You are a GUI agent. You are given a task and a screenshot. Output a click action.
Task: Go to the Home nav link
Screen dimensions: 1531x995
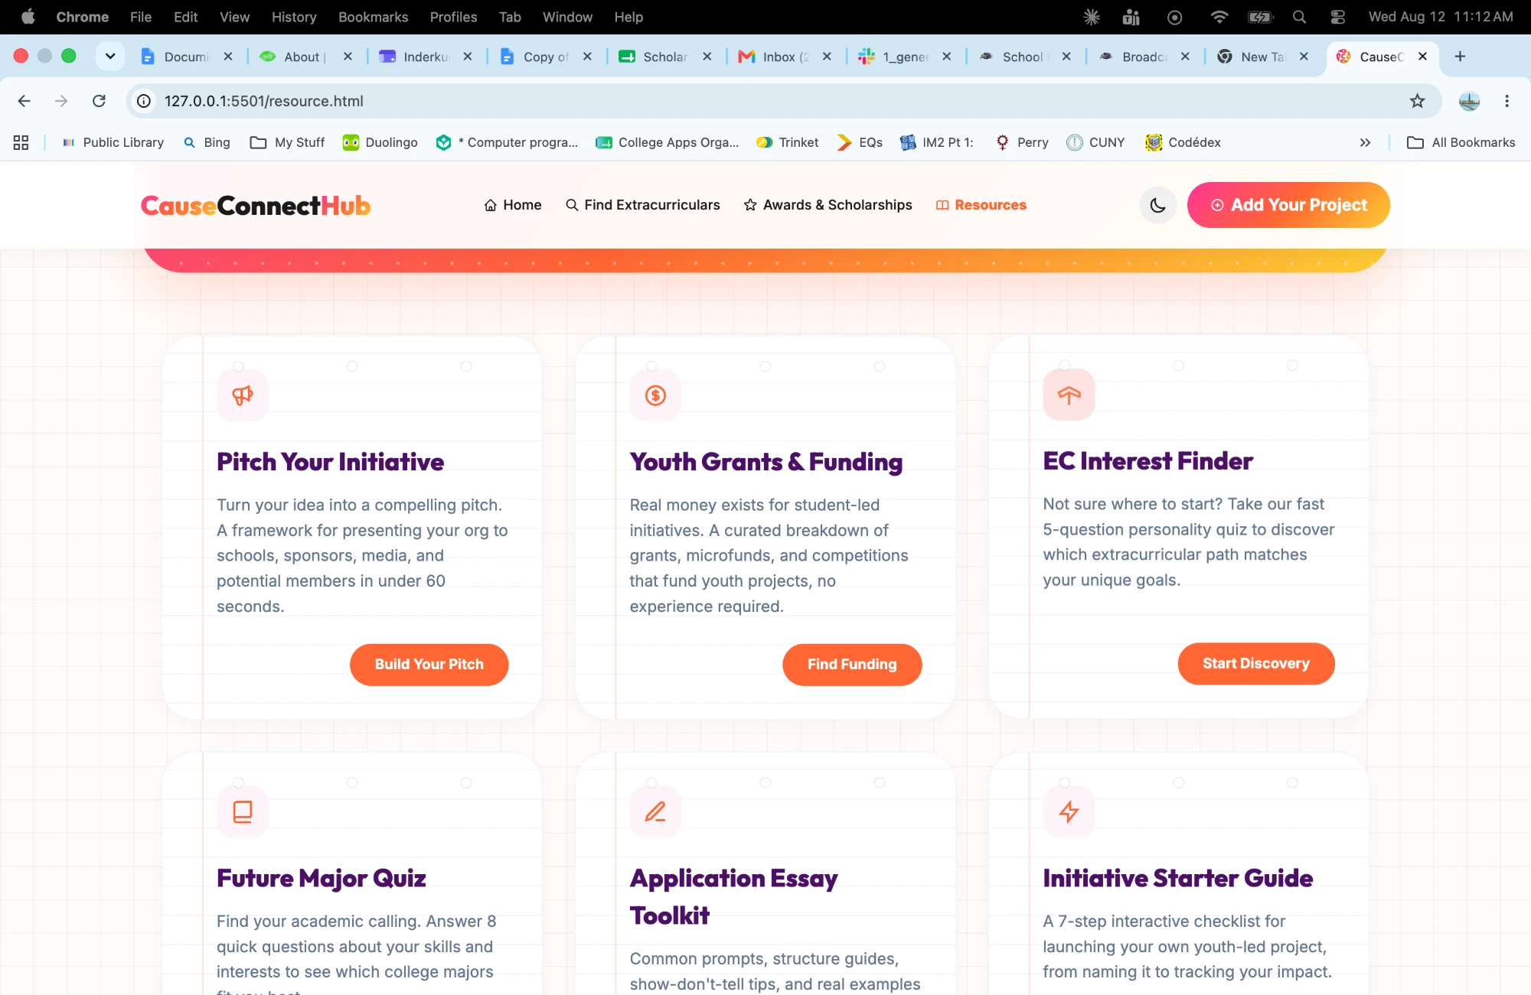pyautogui.click(x=513, y=205)
